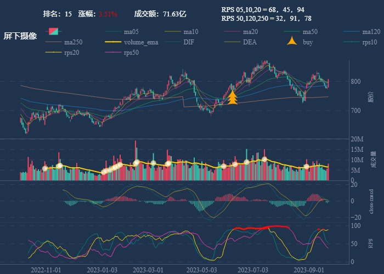The image size is (384, 274).
Task: Toggle the candlestick series legend icon
Action: tap(53, 31)
